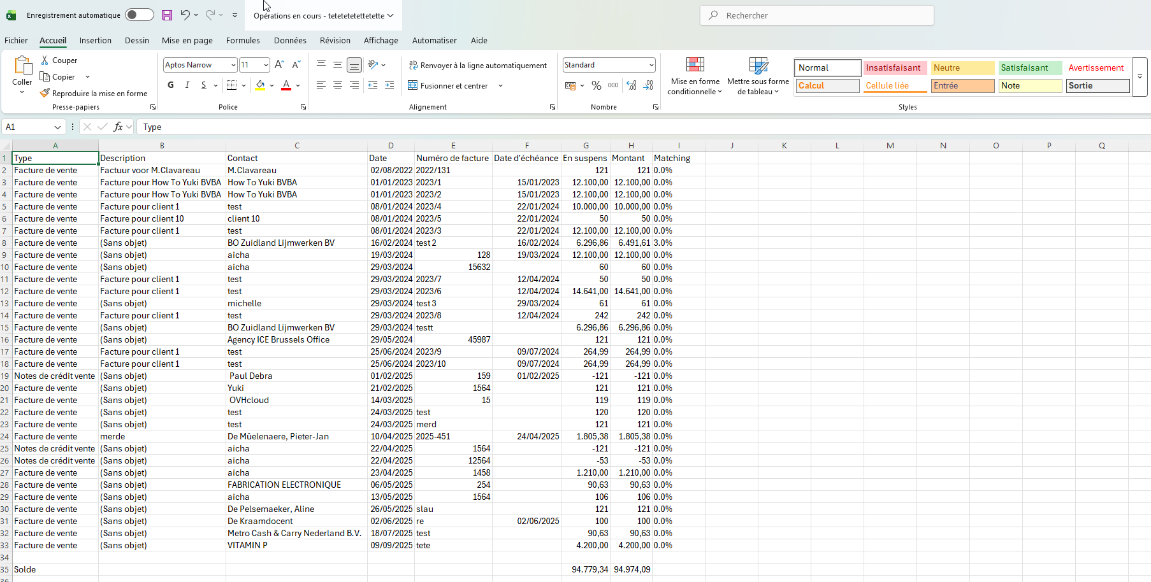Viewport: 1151px width, 582px height.
Task: Switch to the Mise en page tab
Action: (x=187, y=40)
